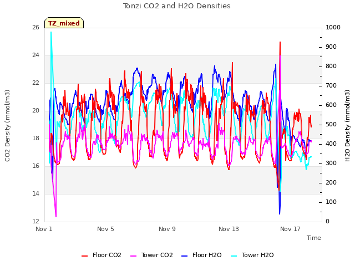The width and height of the screenshot is (355, 266).
Task: Click the Time axis label
Action: pos(314,238)
